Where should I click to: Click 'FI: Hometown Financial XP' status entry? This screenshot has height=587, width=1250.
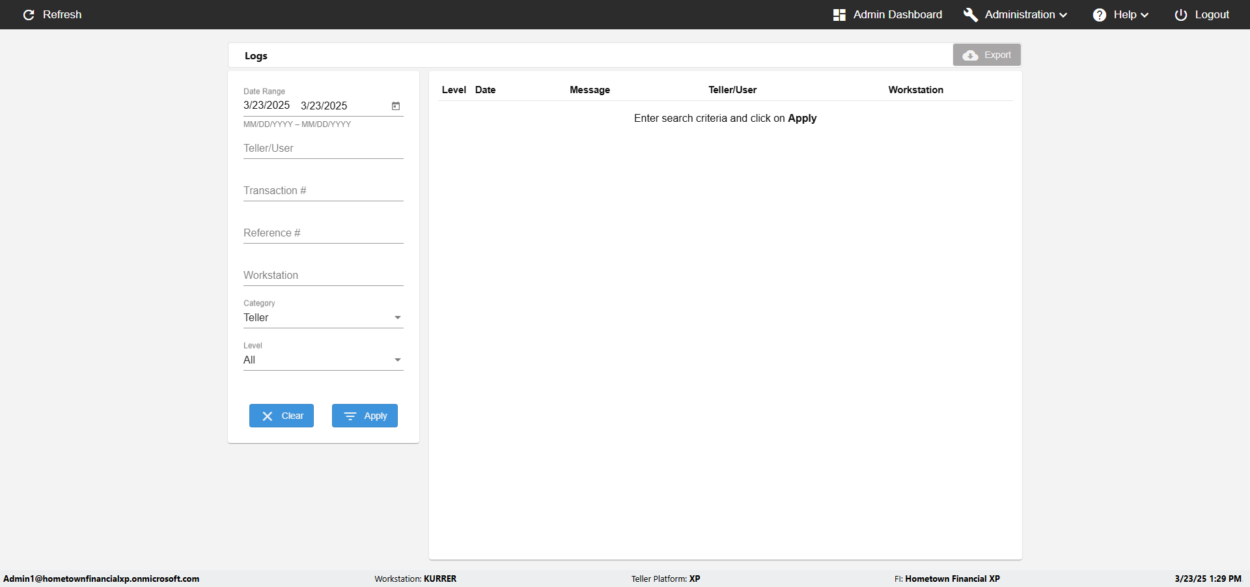pyautogui.click(x=947, y=579)
